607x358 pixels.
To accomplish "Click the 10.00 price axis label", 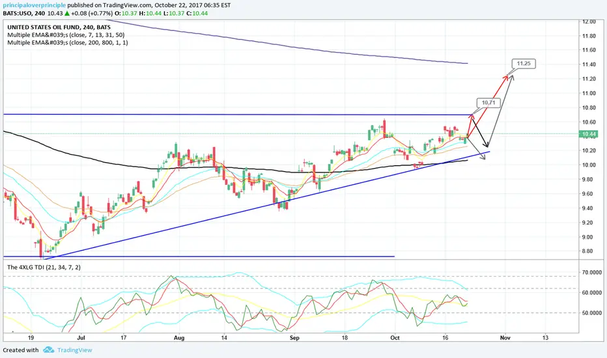I will coord(589,165).
